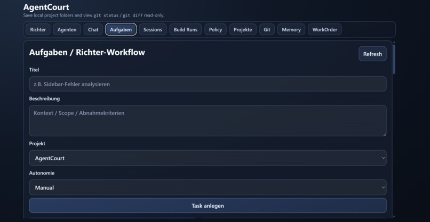Open the Projekte tab
The image size is (430, 222).
click(243, 30)
